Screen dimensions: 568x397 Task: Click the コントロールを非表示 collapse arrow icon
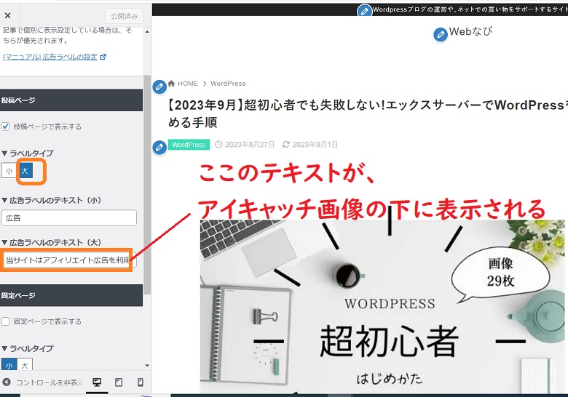coord(6,382)
